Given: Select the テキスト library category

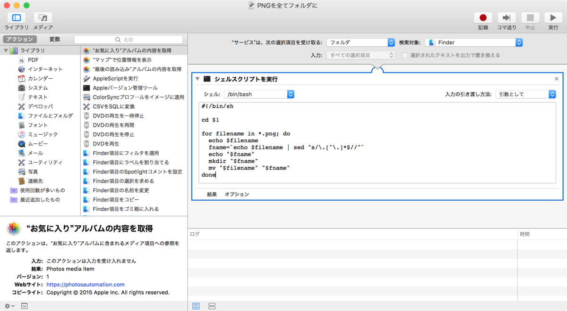Looking at the screenshot, I should click(x=33, y=97).
